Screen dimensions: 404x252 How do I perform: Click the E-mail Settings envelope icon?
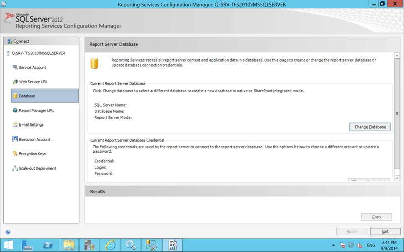(15, 124)
